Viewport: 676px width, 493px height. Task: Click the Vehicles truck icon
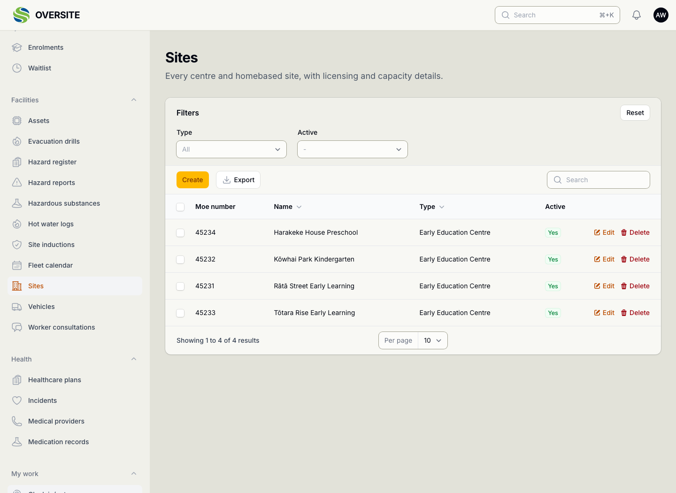click(17, 307)
